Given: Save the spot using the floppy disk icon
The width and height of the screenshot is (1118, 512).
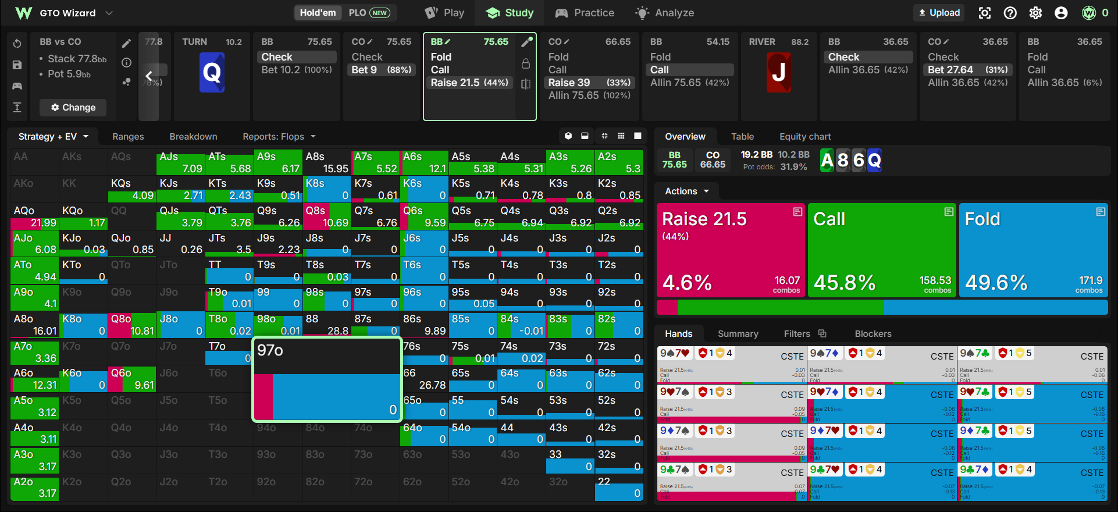Looking at the screenshot, I should pyautogui.click(x=17, y=65).
